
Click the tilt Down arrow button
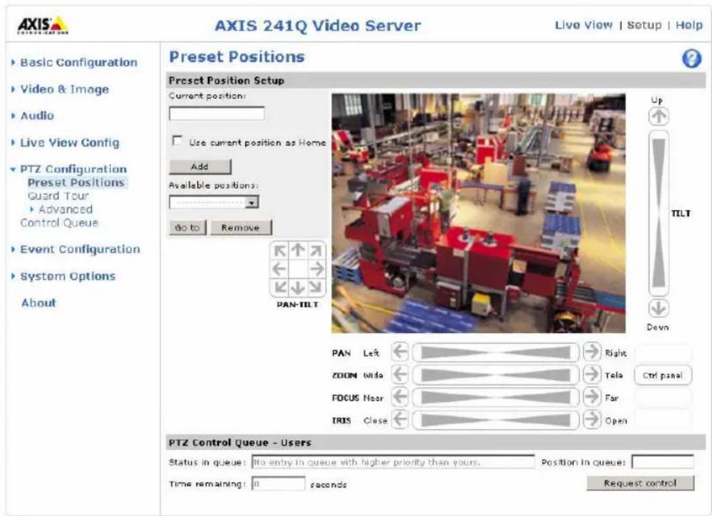tap(658, 308)
